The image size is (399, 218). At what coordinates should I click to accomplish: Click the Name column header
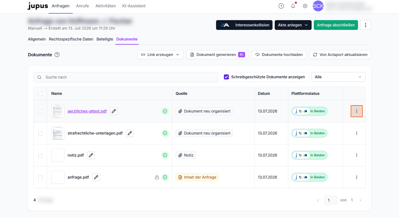coord(57,94)
